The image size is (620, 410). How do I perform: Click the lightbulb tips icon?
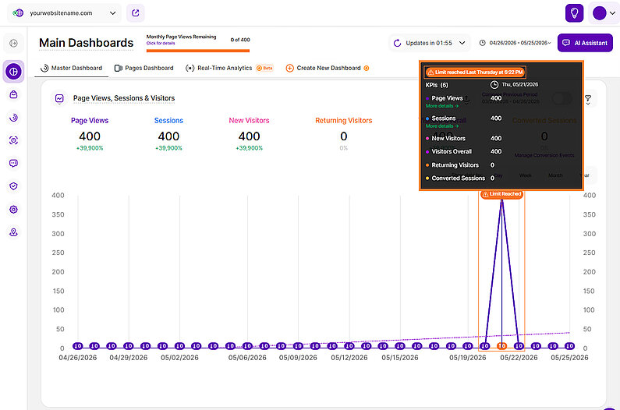(x=574, y=13)
